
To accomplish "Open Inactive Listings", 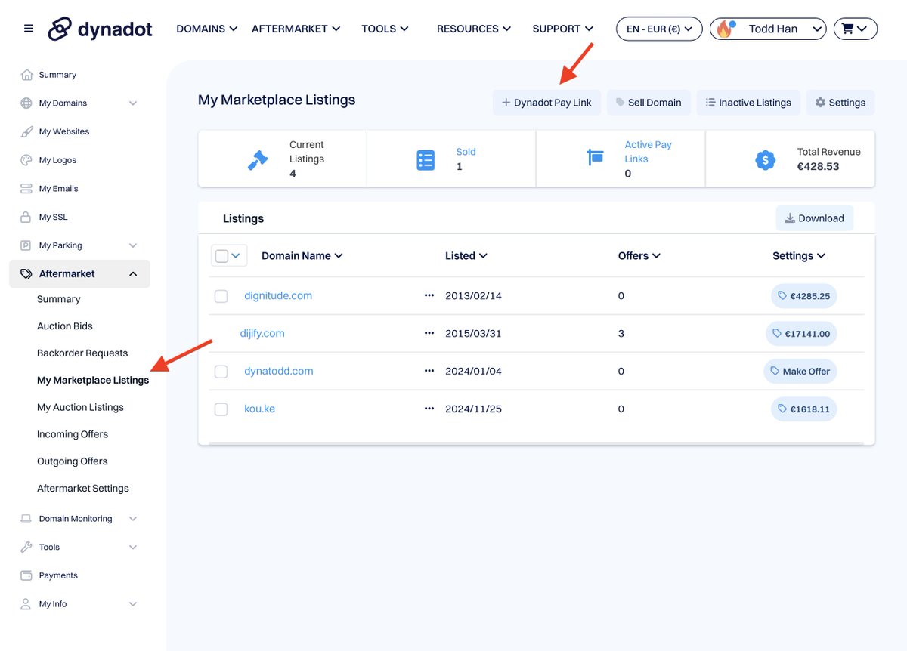I will coord(748,103).
